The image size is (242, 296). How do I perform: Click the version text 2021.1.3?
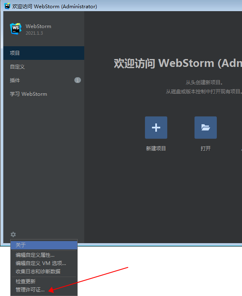pyautogui.click(x=34, y=33)
